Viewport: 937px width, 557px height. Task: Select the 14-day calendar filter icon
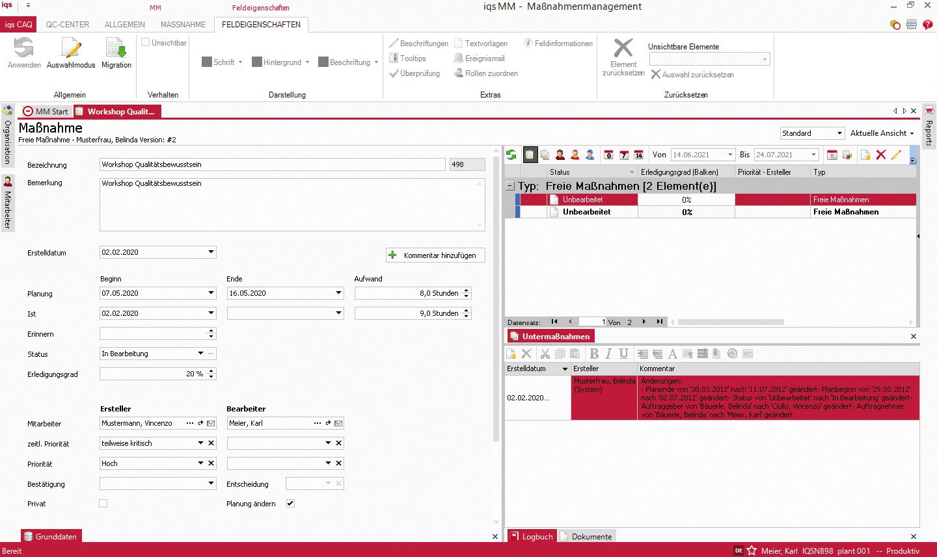pos(638,155)
